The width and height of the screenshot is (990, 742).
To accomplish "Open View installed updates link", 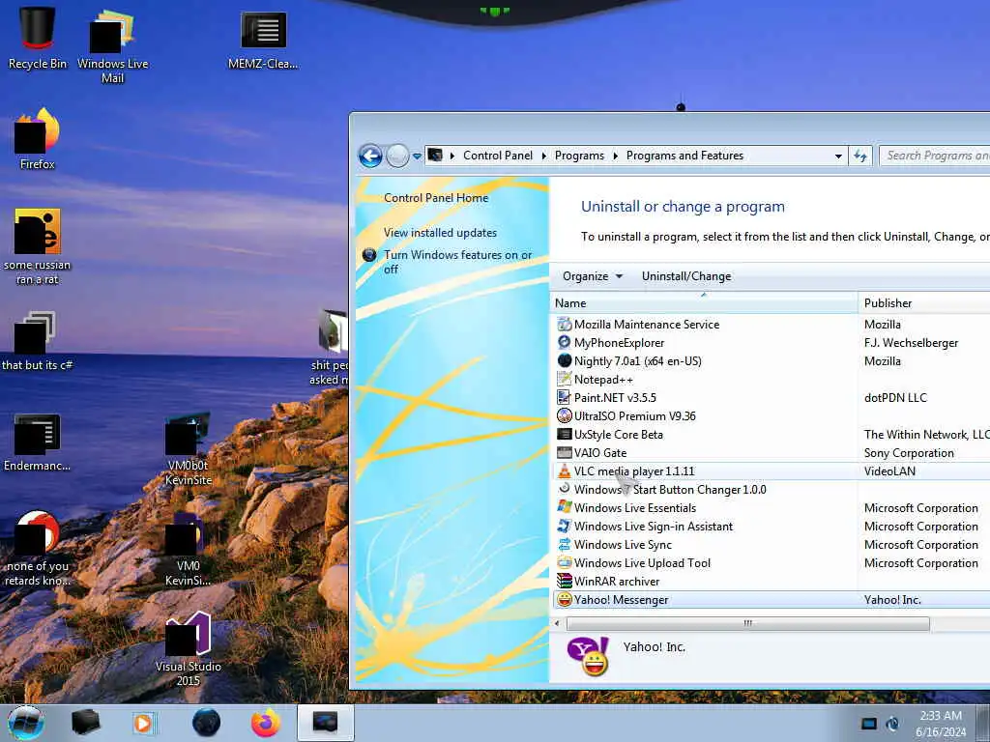I will click(x=440, y=233).
